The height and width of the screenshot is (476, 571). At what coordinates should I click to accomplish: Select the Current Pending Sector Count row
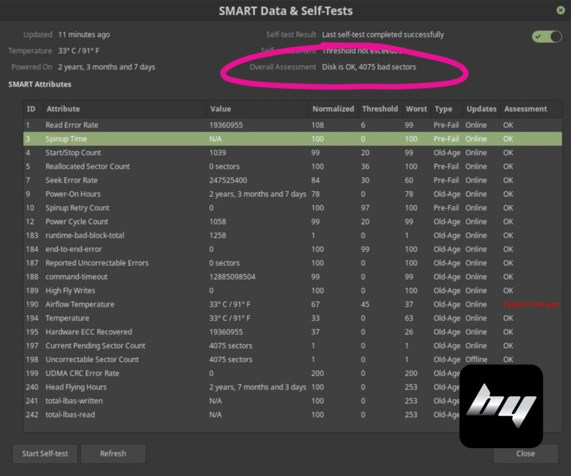(x=95, y=346)
